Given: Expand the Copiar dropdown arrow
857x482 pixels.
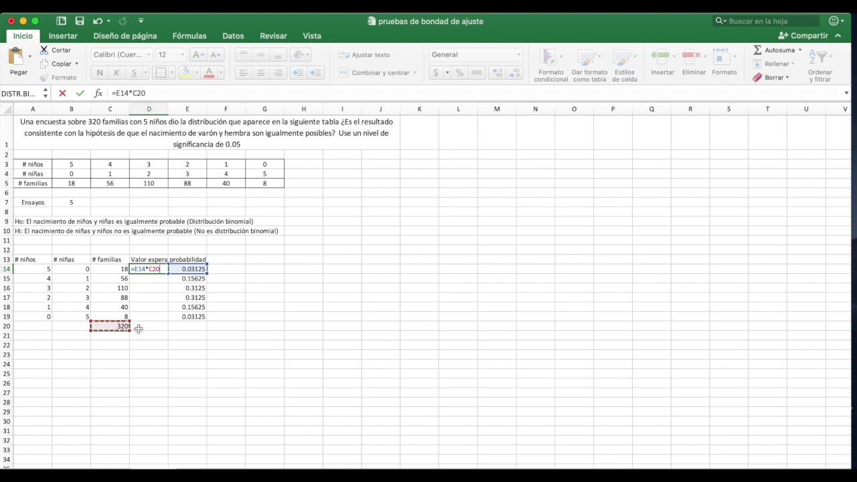Looking at the screenshot, I should pos(76,64).
